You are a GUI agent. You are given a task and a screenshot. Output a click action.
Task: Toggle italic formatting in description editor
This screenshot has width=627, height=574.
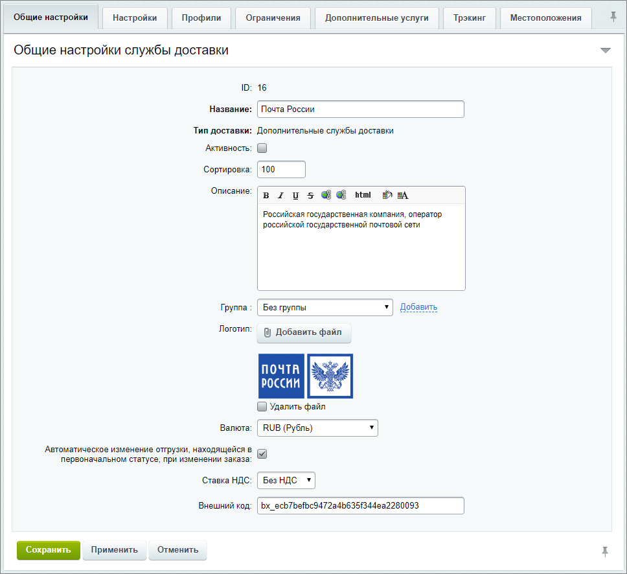point(280,196)
